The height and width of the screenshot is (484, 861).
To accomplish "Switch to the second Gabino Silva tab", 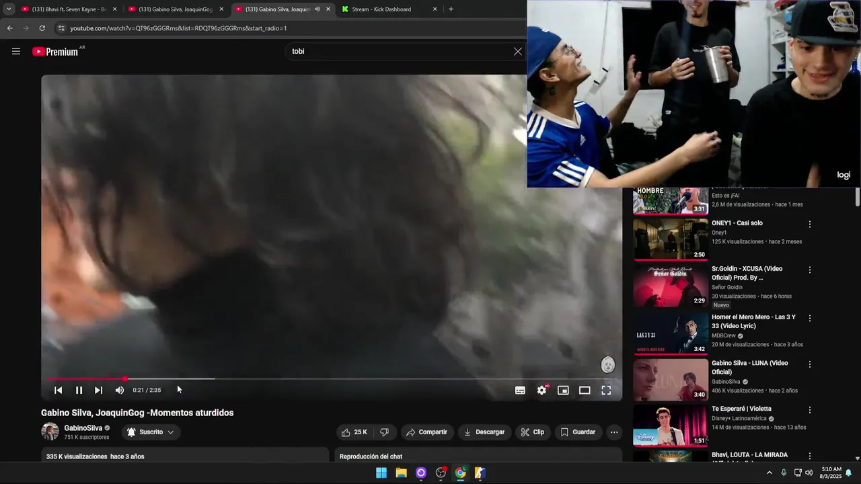I will (176, 9).
